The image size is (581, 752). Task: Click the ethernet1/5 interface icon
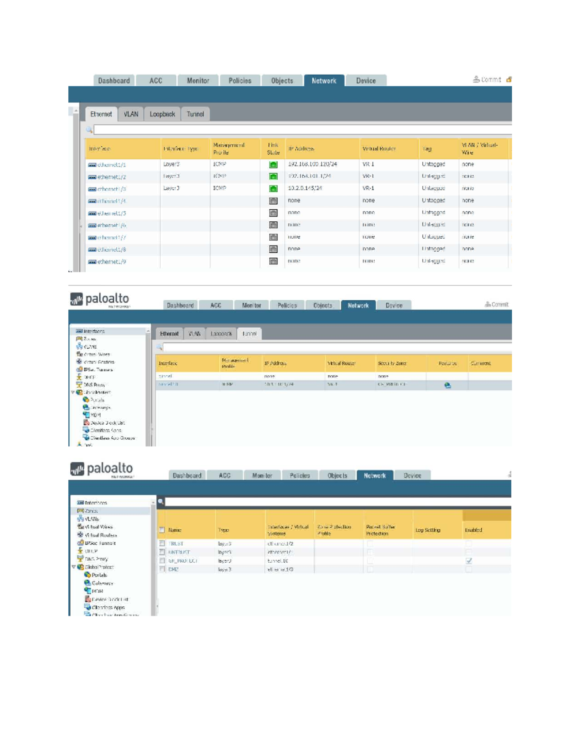coord(92,214)
